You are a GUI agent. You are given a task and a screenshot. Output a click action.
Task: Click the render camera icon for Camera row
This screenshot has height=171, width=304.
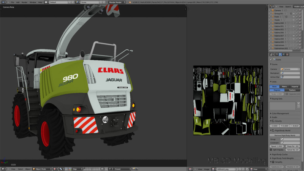300,10
